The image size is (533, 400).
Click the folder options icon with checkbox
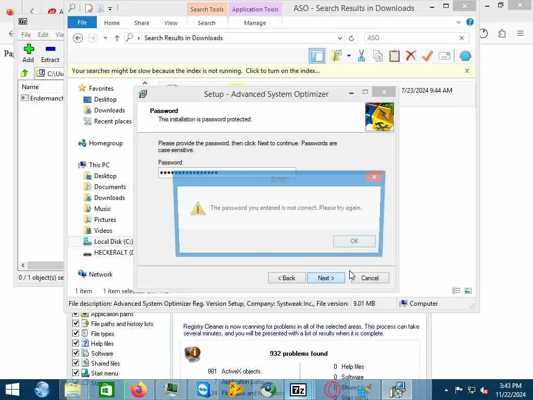coord(336,56)
